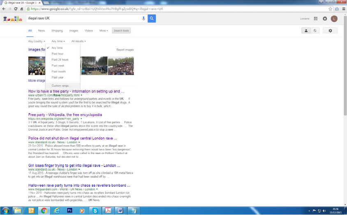Screen dimensions: 347x215
Task: Click the blue search magnifier button
Action: click(x=152, y=18)
